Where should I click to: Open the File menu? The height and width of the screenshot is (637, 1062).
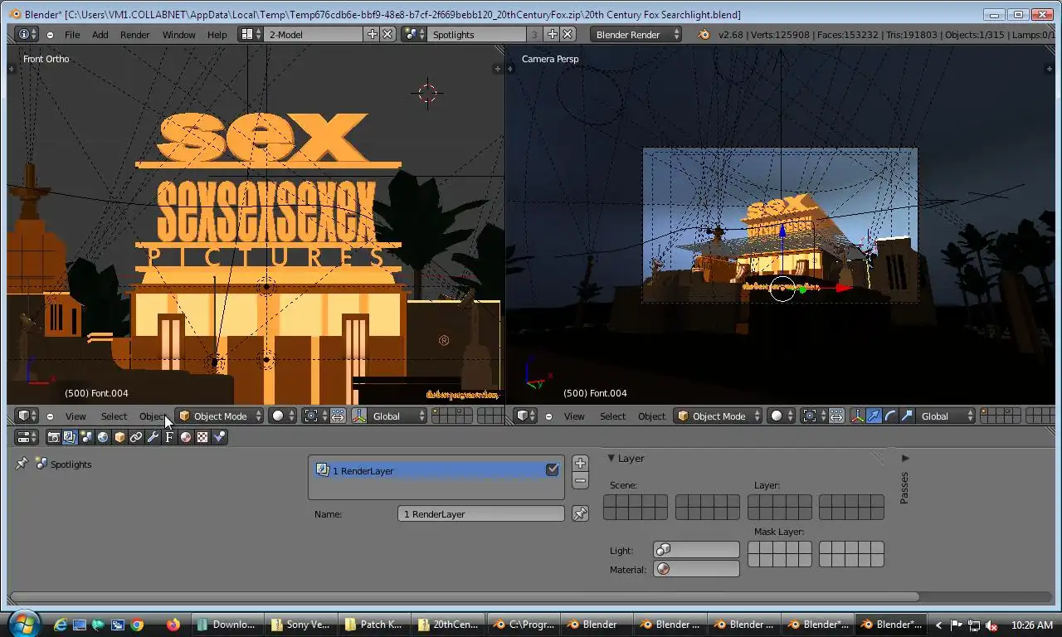(x=72, y=35)
